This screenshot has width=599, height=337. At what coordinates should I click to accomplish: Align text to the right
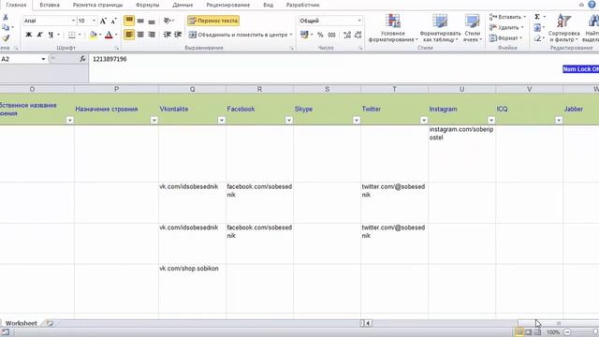(x=152, y=35)
